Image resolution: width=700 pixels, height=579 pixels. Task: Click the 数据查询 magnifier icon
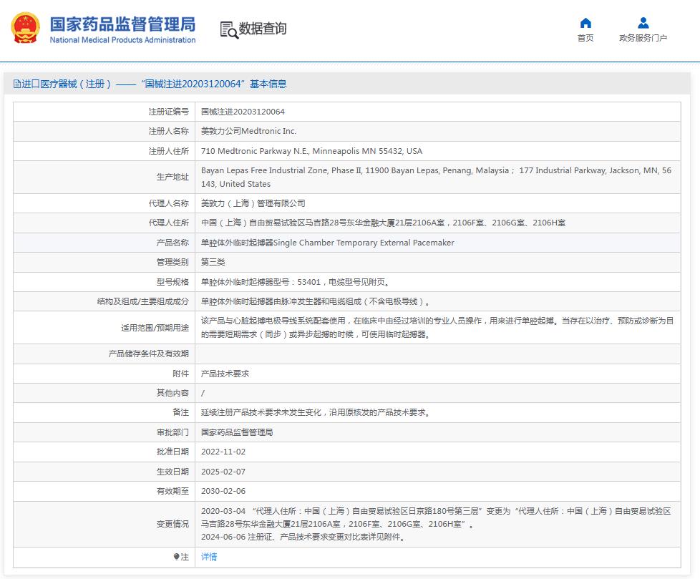click(x=229, y=30)
